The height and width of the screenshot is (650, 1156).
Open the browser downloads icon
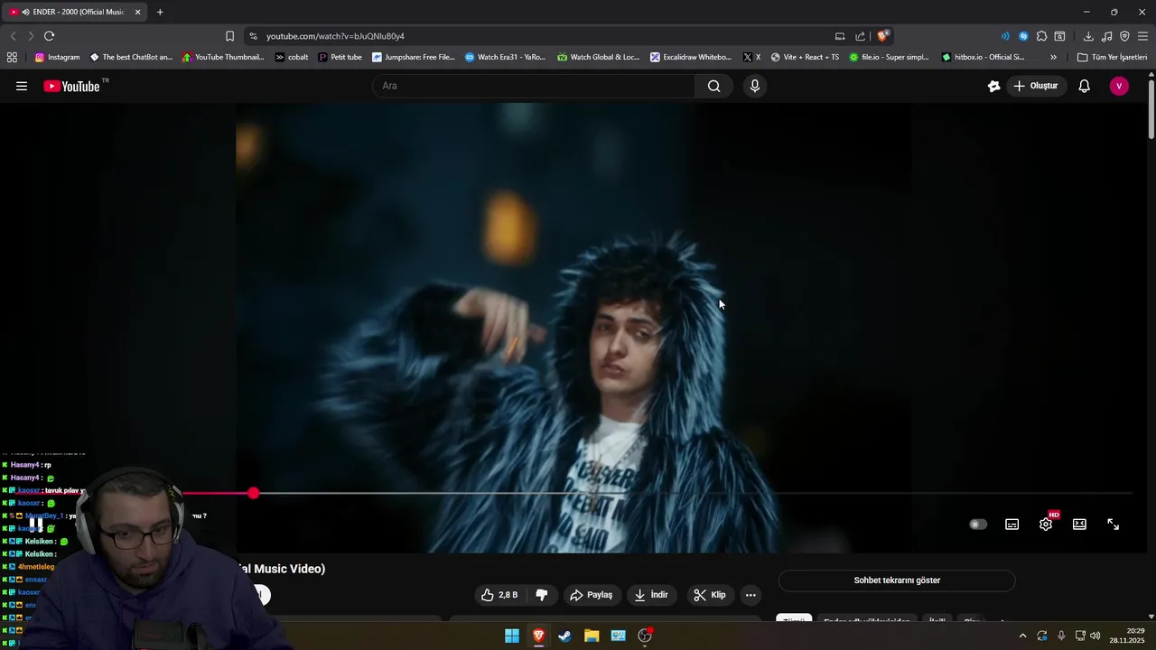[1088, 36]
